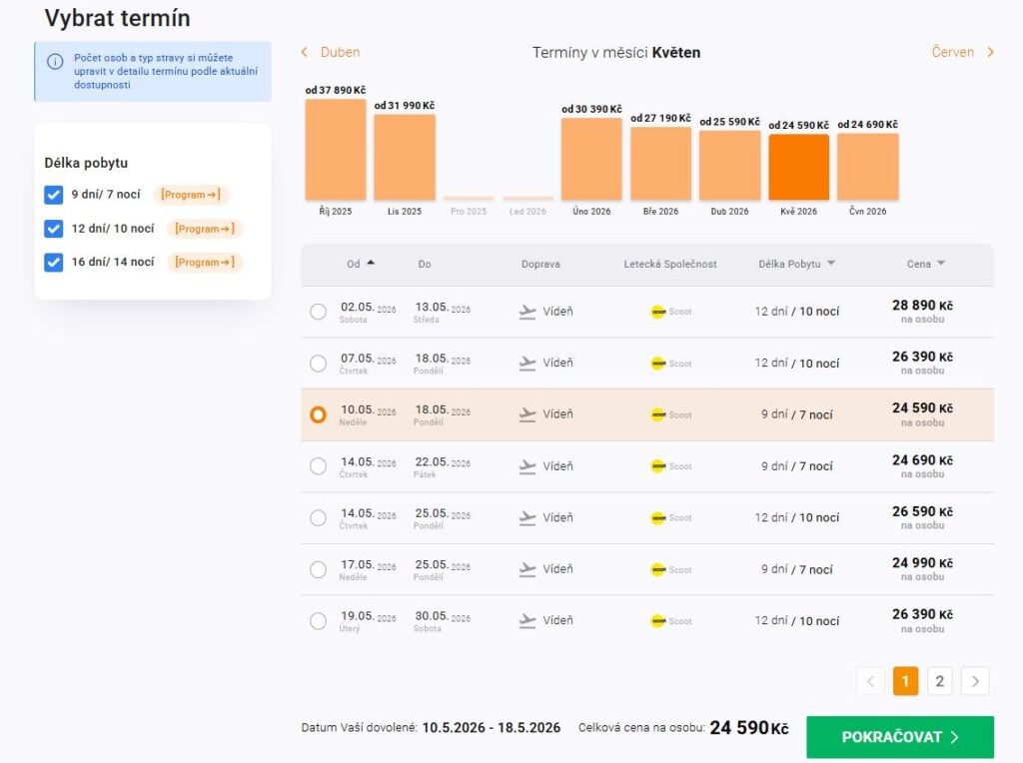1023x763 pixels.
Task: Click the previous page pagination arrow
Action: pos(870,681)
